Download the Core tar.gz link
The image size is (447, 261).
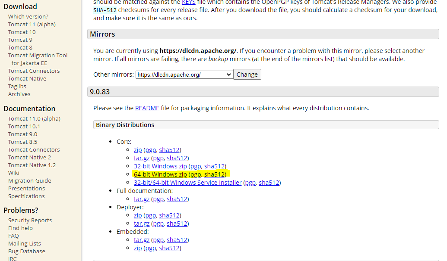[x=141, y=158]
